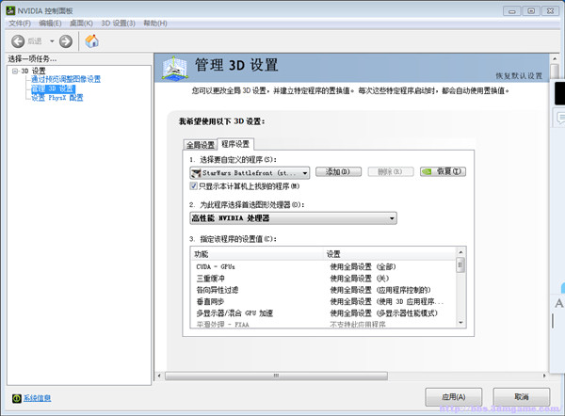Open the Home page icon
Screen dimensions: 565x416
pyautogui.click(x=92, y=41)
